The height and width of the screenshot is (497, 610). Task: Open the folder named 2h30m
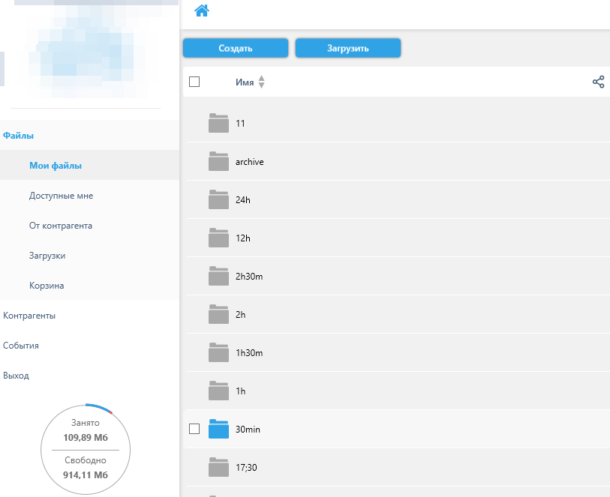(249, 277)
